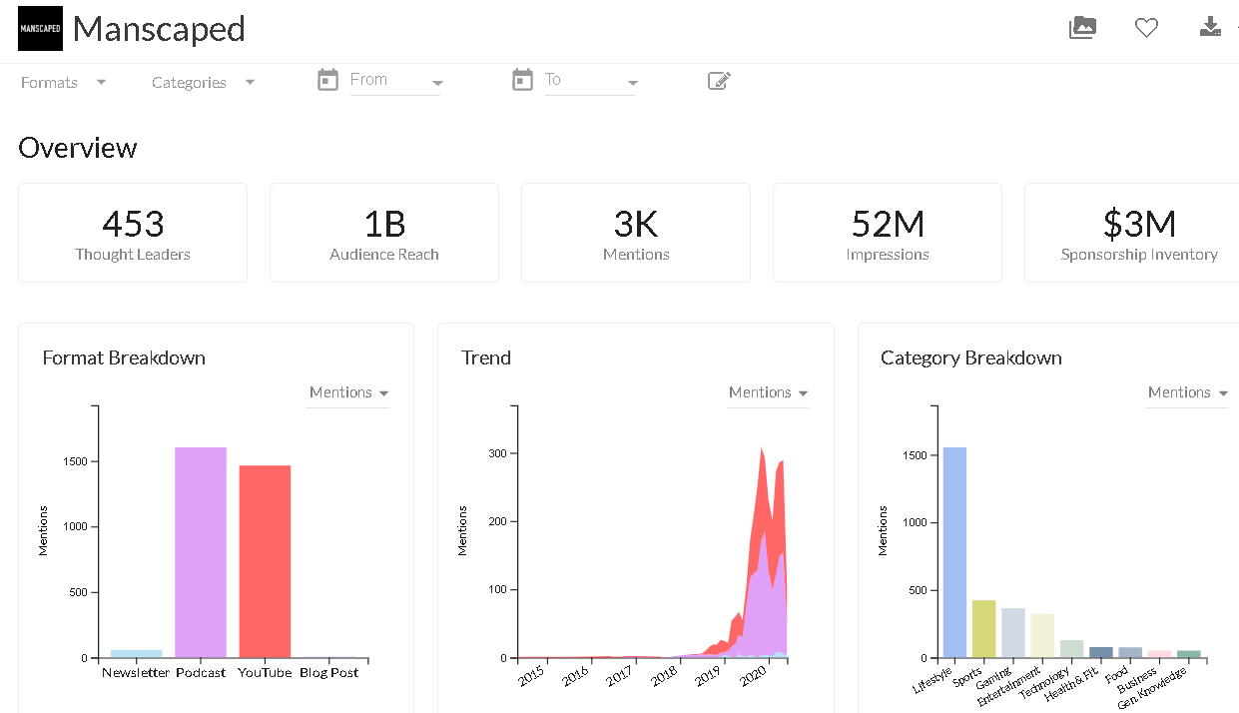Click the grey Gaming category bar
Viewport: 1239px width, 713px height.
[x=1013, y=633]
